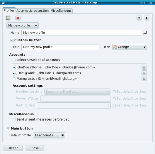155x154 pixels.
Task: Enable the Mailing Lists account checkbox
Action: pos(14,79)
